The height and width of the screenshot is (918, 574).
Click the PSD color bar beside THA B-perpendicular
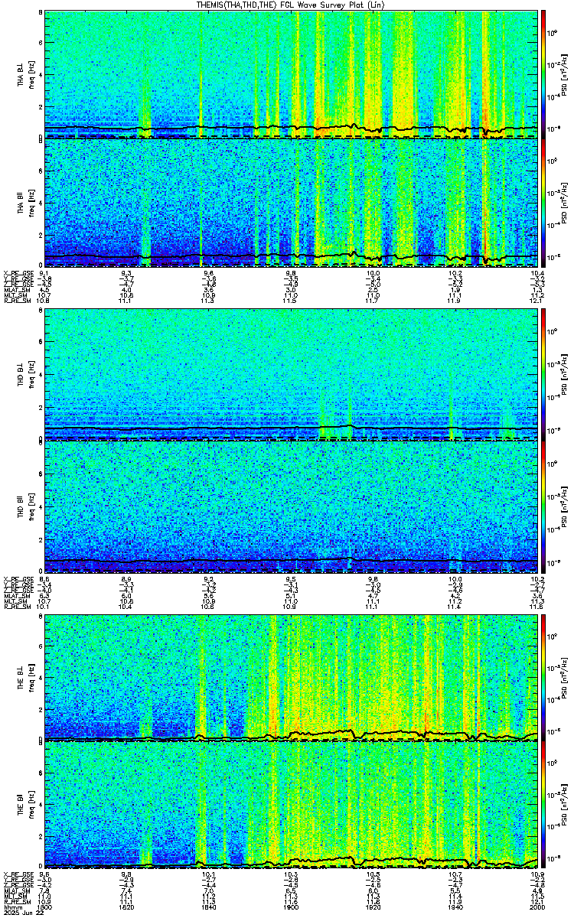pos(543,74)
